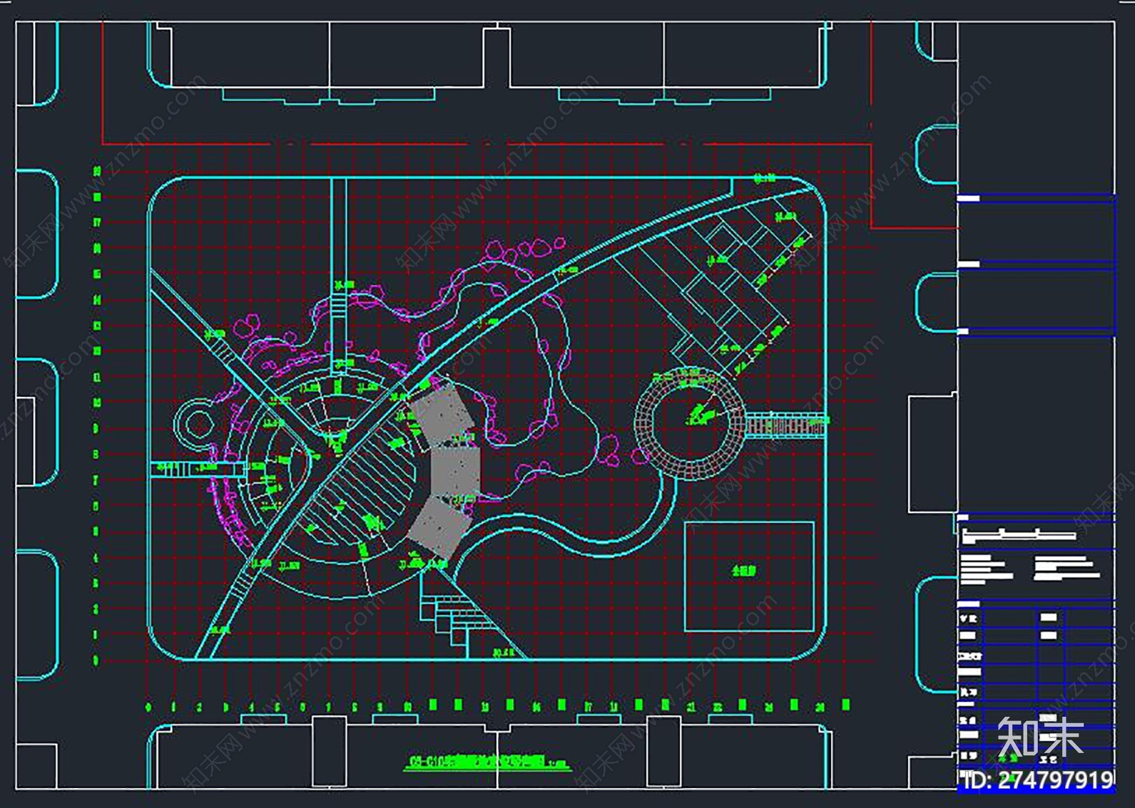This screenshot has height=808, width=1135.
Task: Select the hatched walkway east of the ring plaza
Action: pyautogui.click(x=786, y=424)
